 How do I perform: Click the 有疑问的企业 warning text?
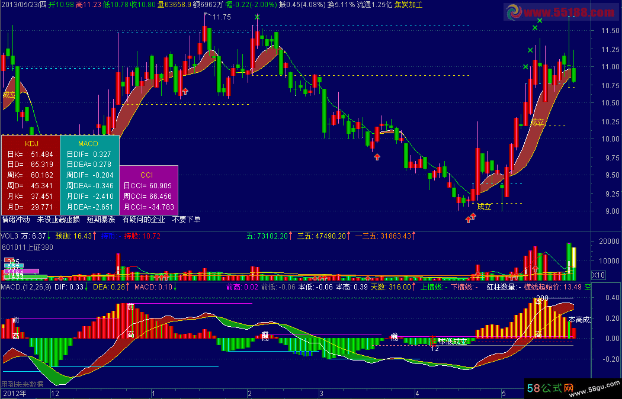(143, 219)
